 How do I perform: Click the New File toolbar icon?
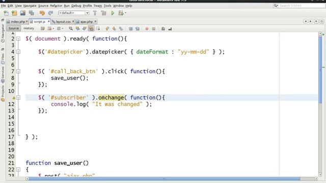point(6,13)
